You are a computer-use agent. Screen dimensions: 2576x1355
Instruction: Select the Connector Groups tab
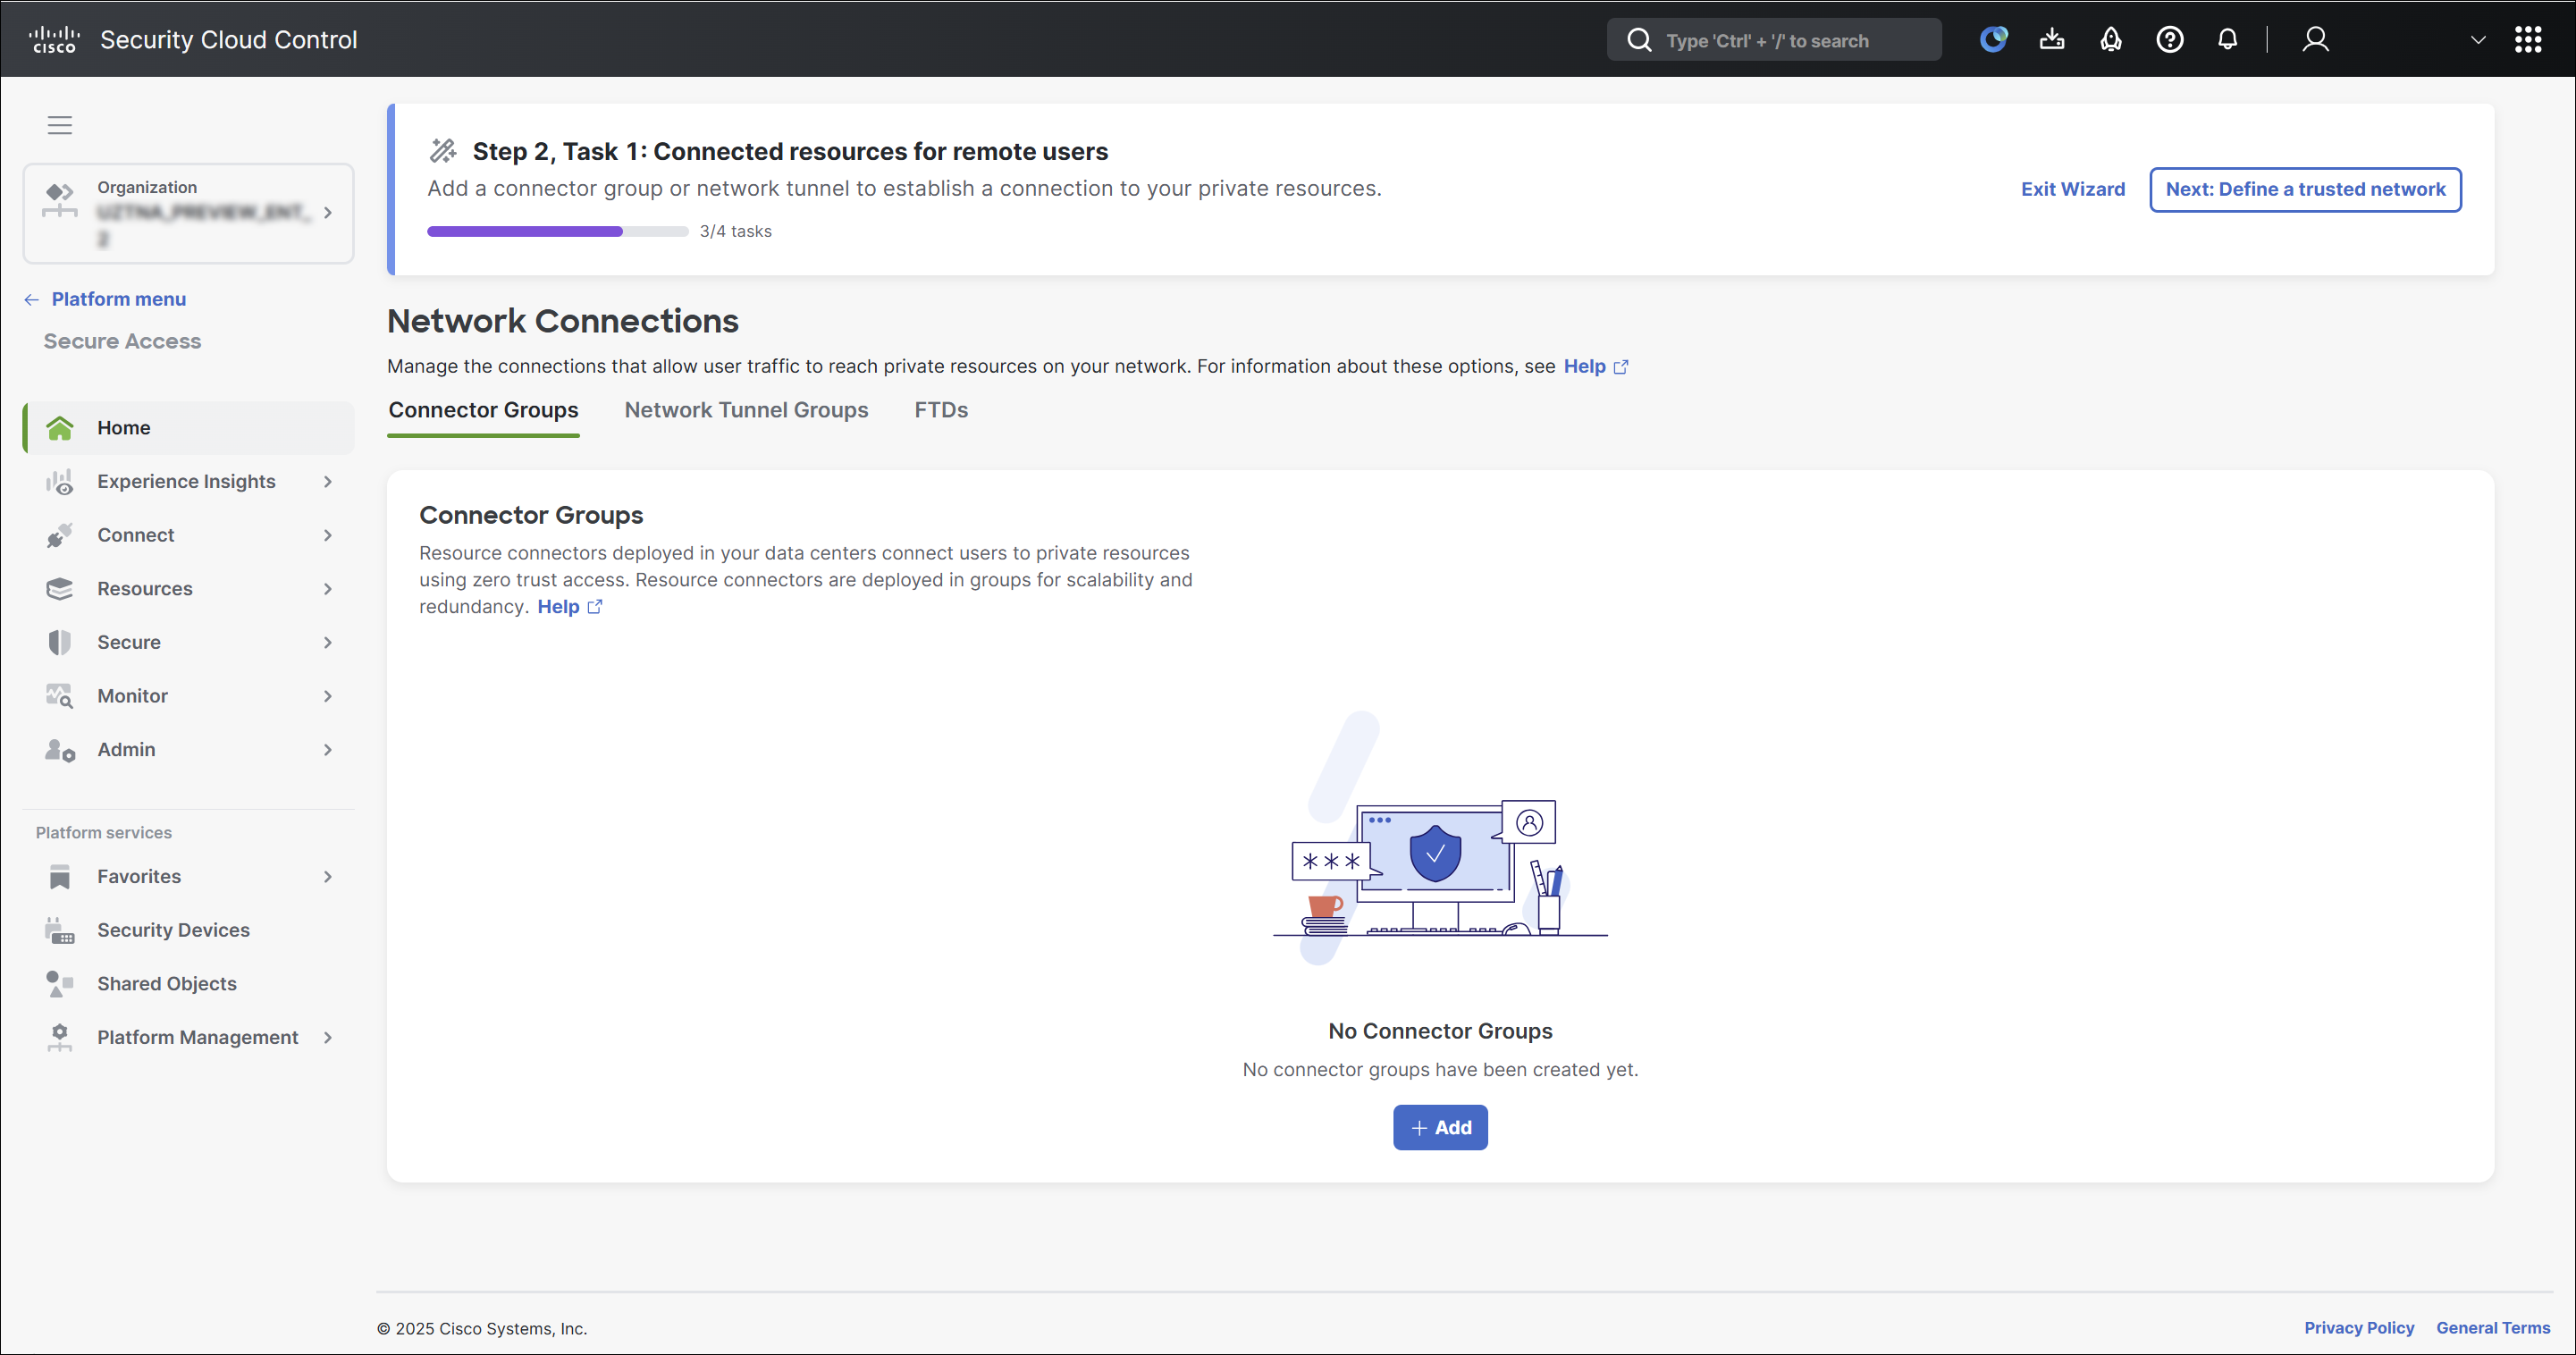pyautogui.click(x=483, y=410)
